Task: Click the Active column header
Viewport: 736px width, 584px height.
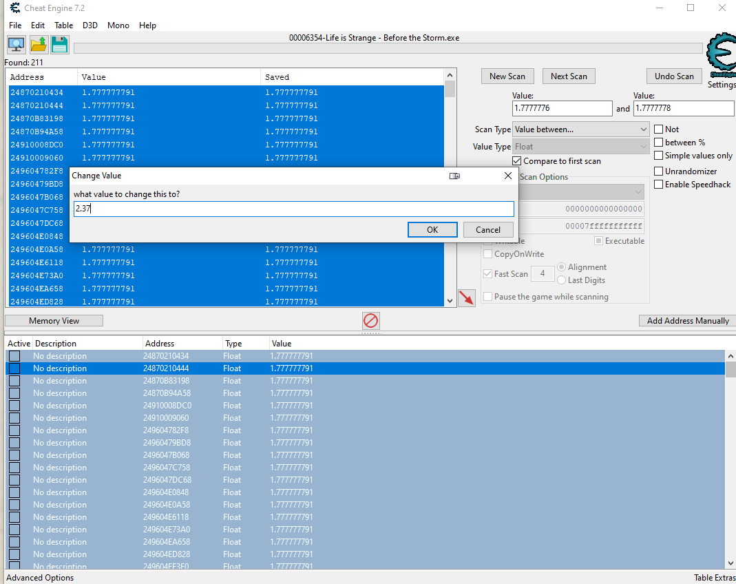Action: click(x=19, y=344)
